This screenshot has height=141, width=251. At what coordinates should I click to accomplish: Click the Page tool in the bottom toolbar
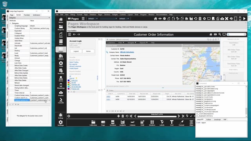click(103, 123)
